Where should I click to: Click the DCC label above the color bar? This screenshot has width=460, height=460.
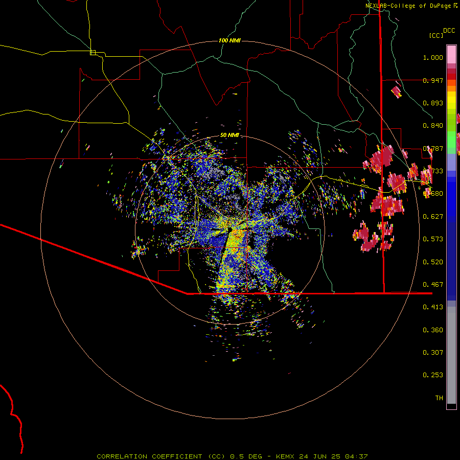pyautogui.click(x=449, y=31)
